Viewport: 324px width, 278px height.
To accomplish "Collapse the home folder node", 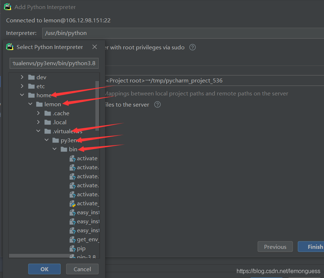I will (x=22, y=95).
